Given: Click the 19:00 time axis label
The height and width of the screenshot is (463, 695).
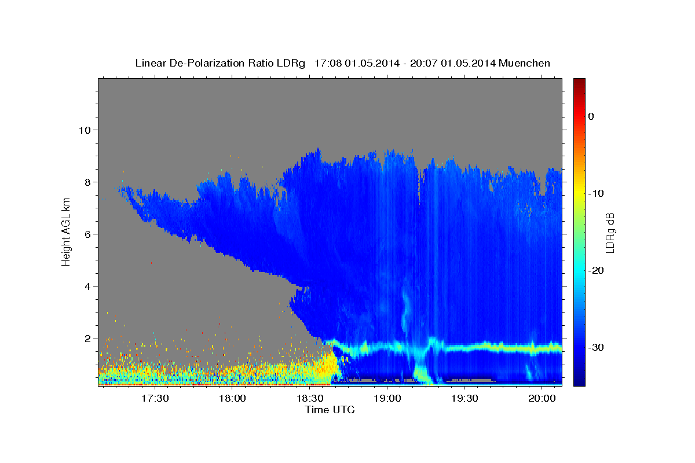Looking at the screenshot, I should [387, 399].
